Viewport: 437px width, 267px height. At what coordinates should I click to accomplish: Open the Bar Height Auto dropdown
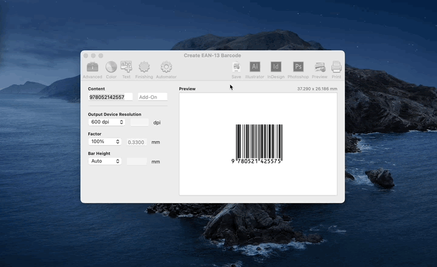[x=105, y=161]
